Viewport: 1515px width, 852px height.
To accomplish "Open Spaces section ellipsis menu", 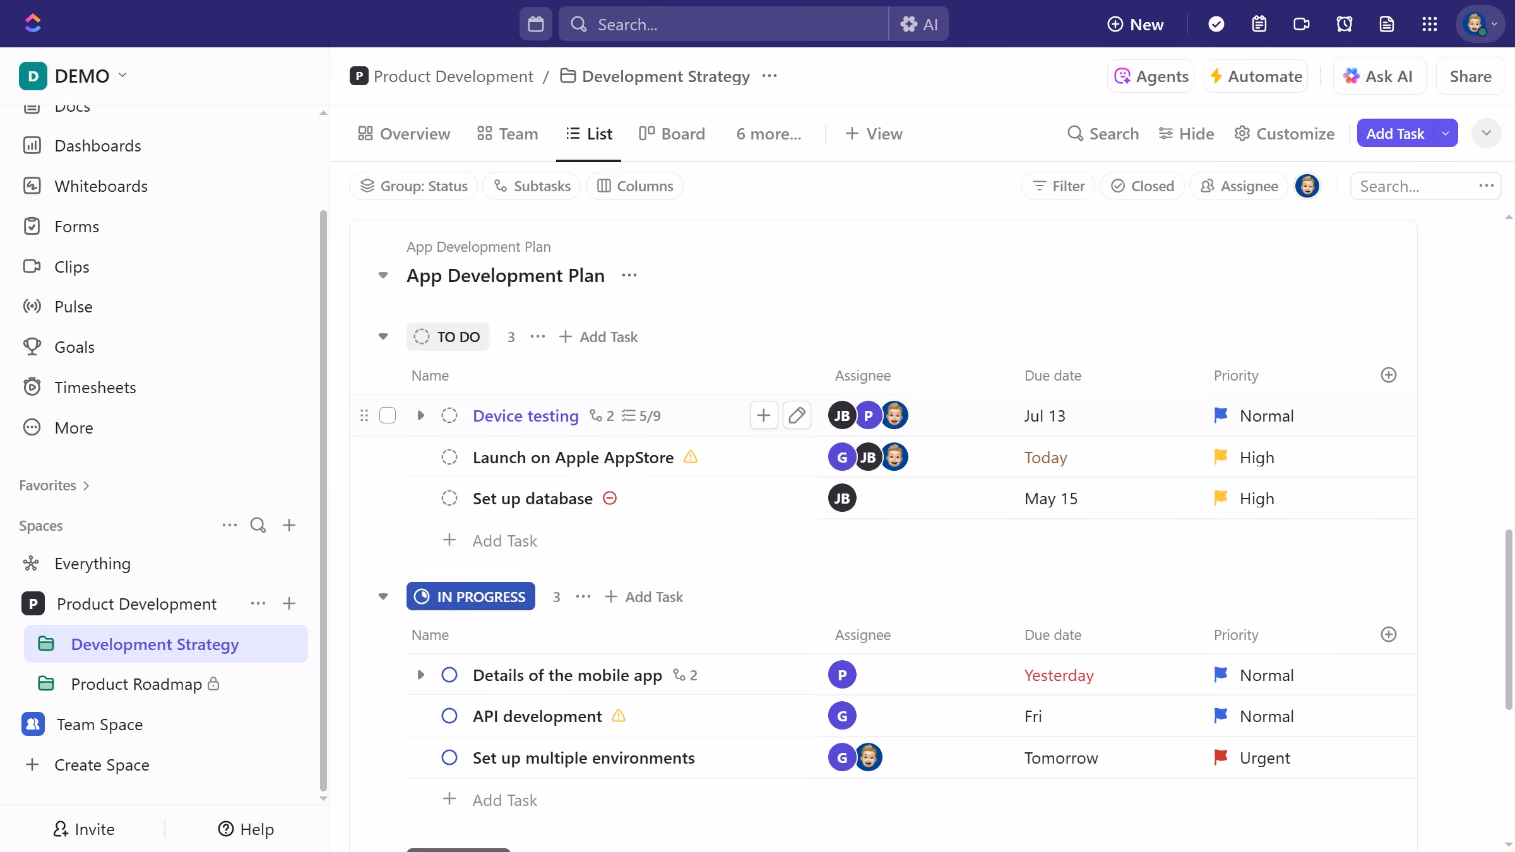I will (230, 525).
